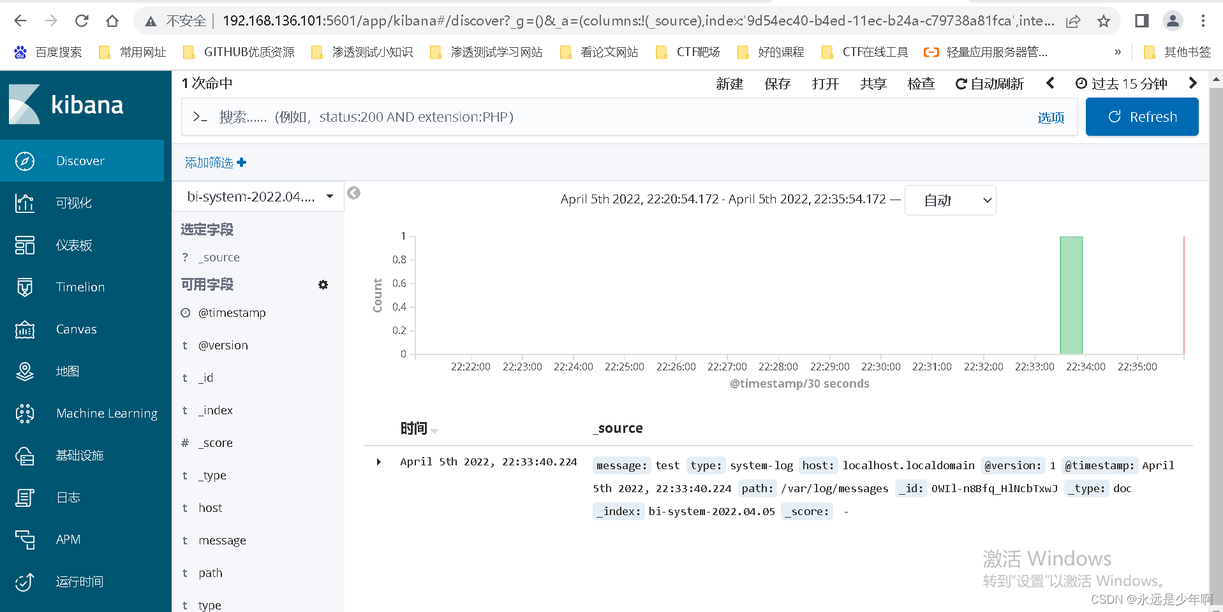Open Machine Learning from the sidebar
1223x612 pixels.
(82, 413)
